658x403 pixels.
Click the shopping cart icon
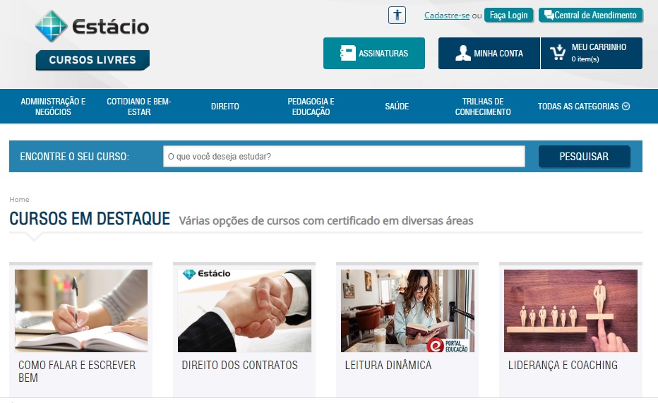558,53
